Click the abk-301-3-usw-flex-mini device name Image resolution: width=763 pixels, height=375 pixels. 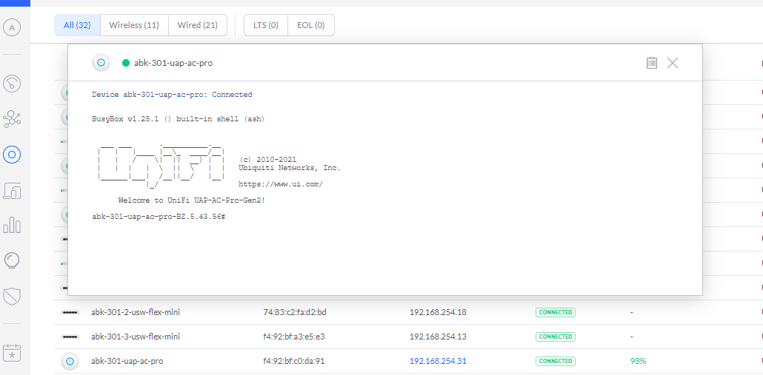pos(136,337)
